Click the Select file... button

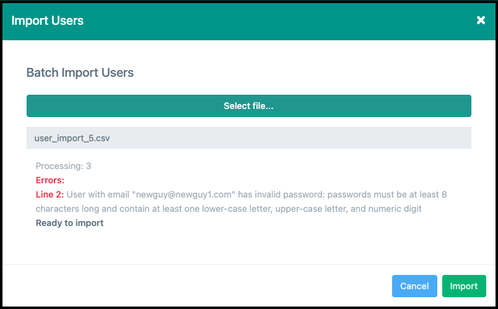tap(248, 106)
